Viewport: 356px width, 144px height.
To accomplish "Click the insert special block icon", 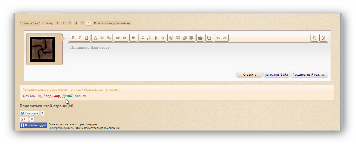I will click(192, 38).
